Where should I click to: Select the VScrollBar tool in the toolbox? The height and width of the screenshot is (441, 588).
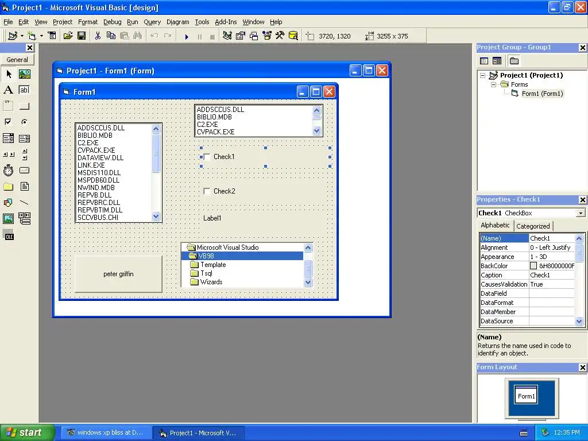coord(24,154)
